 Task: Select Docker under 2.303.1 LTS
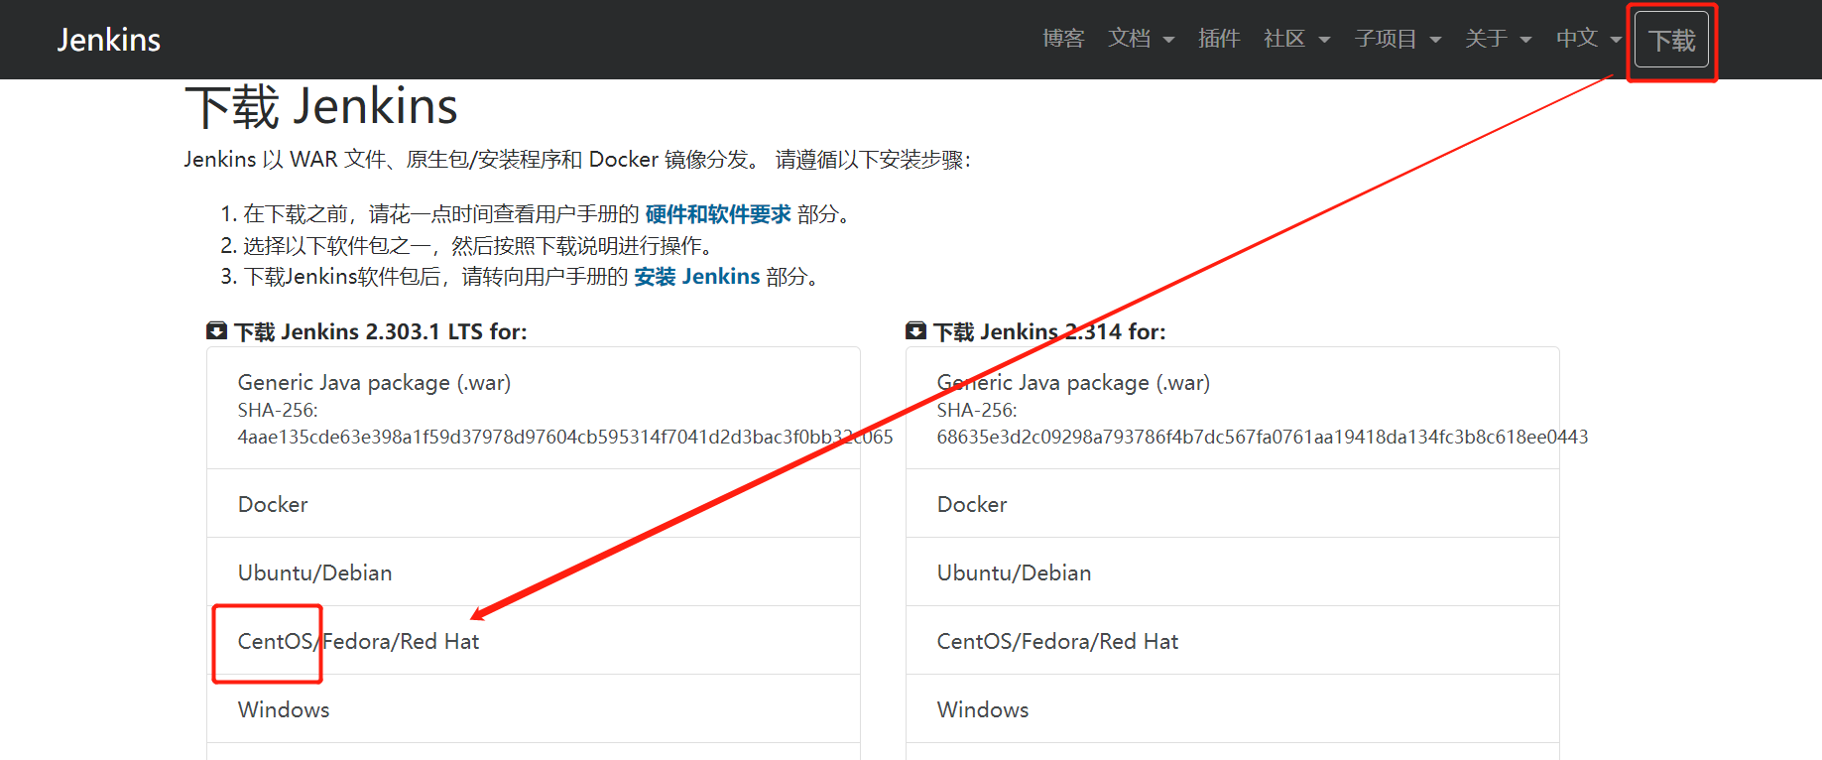[534, 504]
